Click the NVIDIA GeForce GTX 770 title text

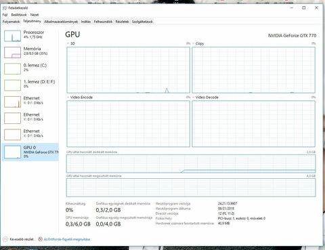pyautogui.click(x=292, y=35)
